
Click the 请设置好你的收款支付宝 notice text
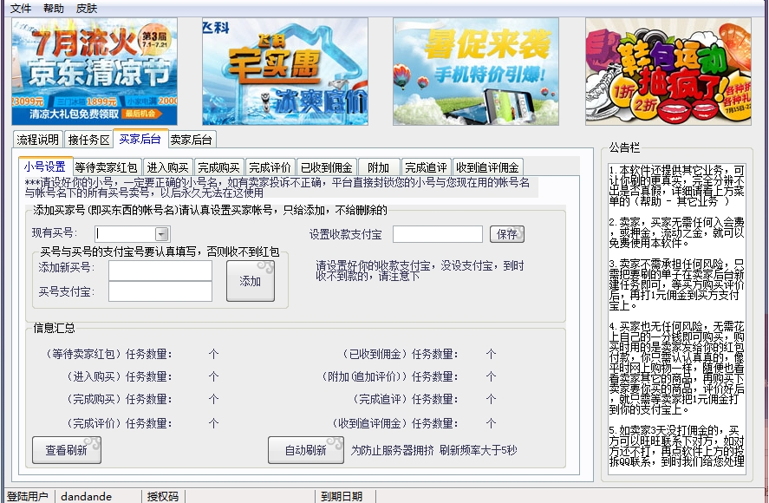(420, 271)
